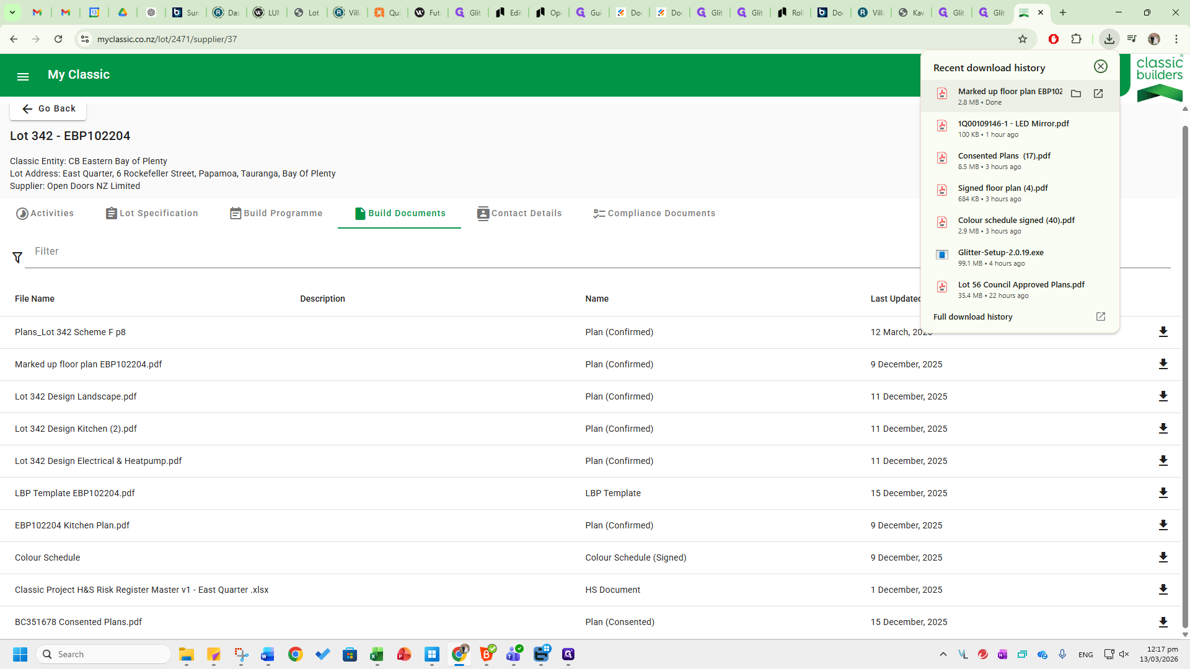1190x669 pixels.
Task: Bookmark this page with star icon
Action: [1023, 39]
